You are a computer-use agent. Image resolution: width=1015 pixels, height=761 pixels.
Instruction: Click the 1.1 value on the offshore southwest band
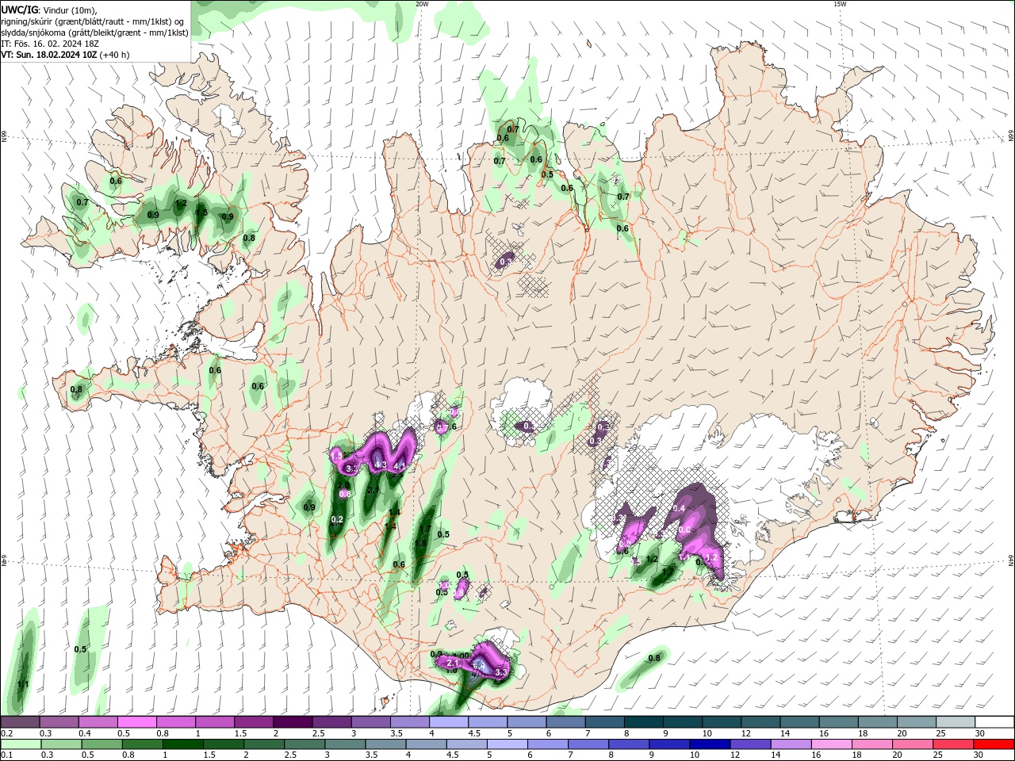[23, 684]
